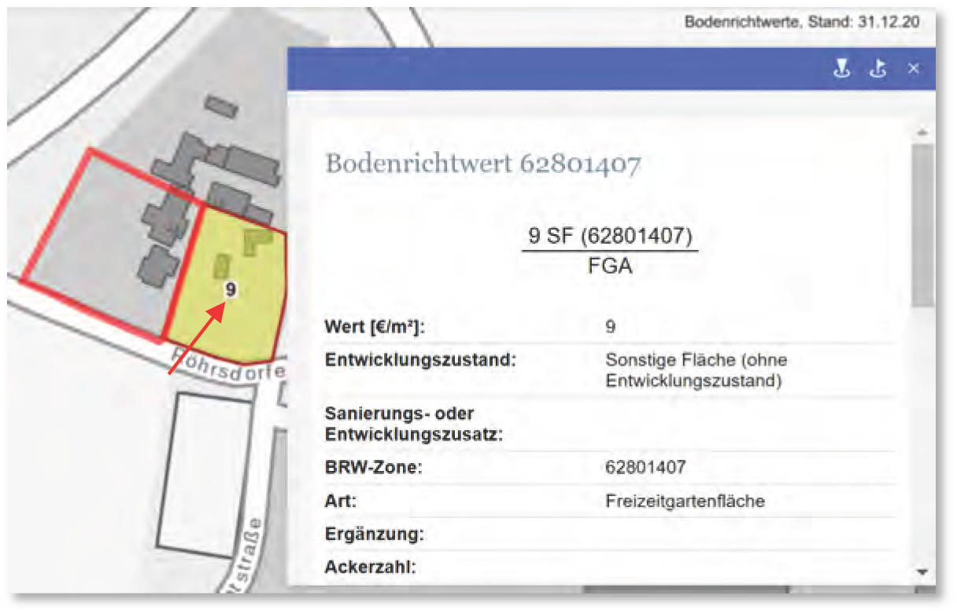
Task: Click the scrollbar thumb in the info panel
Action: point(923,225)
